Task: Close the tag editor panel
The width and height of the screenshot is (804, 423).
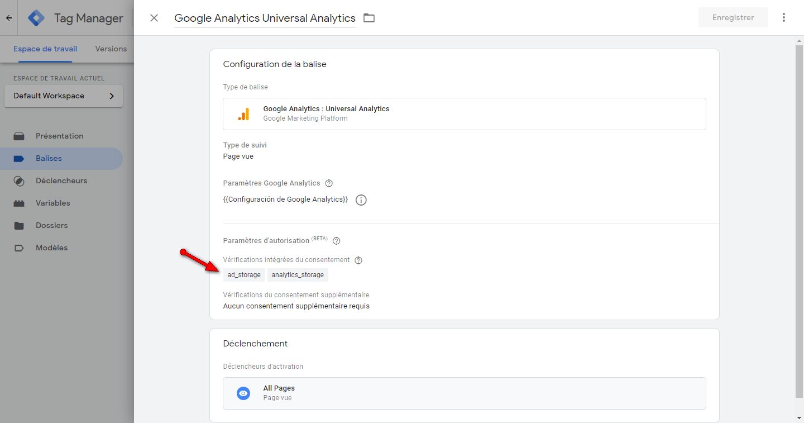Action: point(154,18)
